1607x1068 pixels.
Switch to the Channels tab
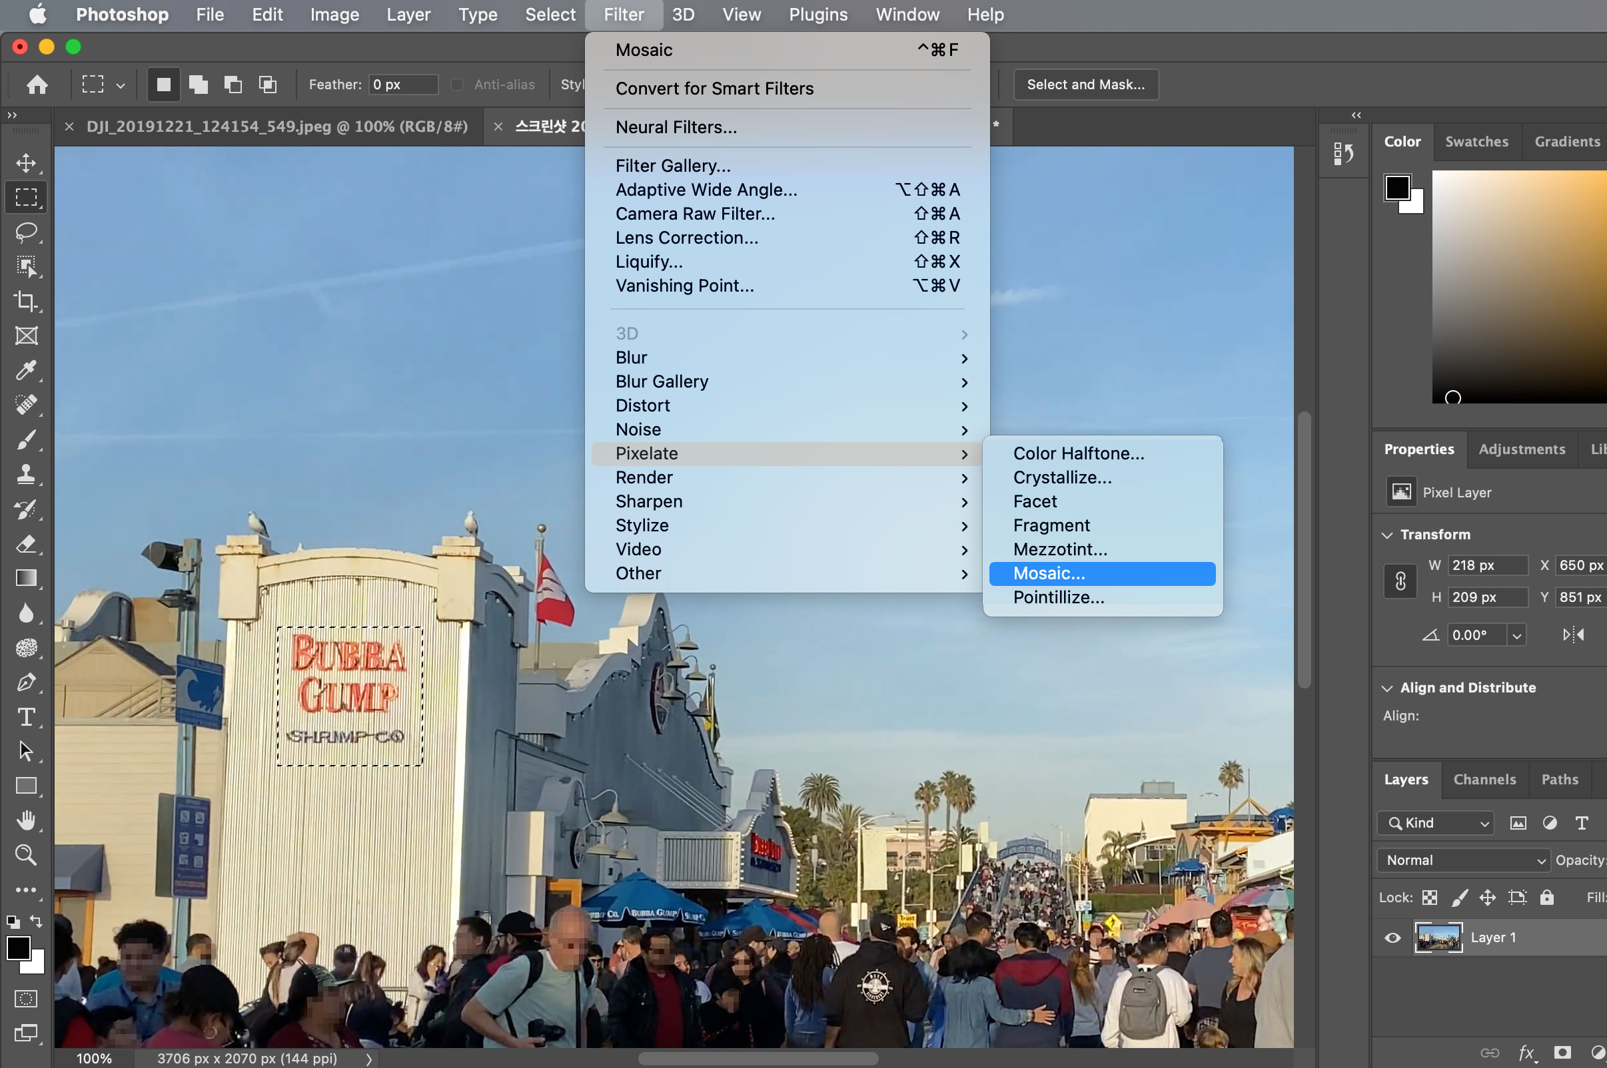coord(1484,779)
